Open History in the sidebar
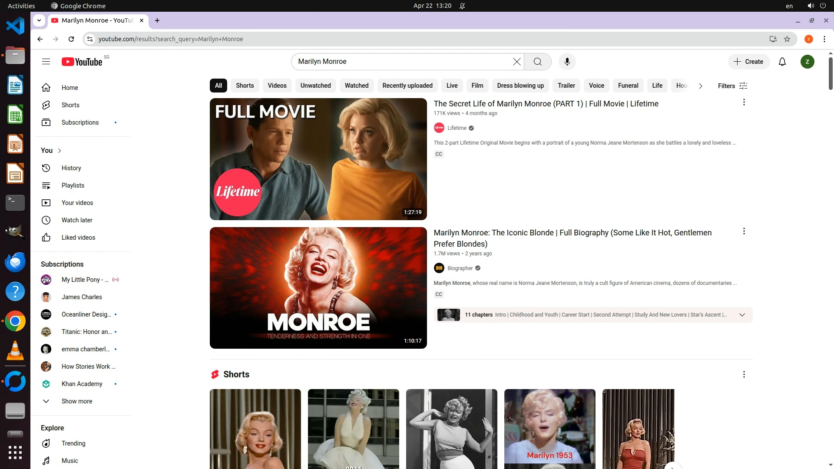The image size is (834, 469). tap(71, 168)
